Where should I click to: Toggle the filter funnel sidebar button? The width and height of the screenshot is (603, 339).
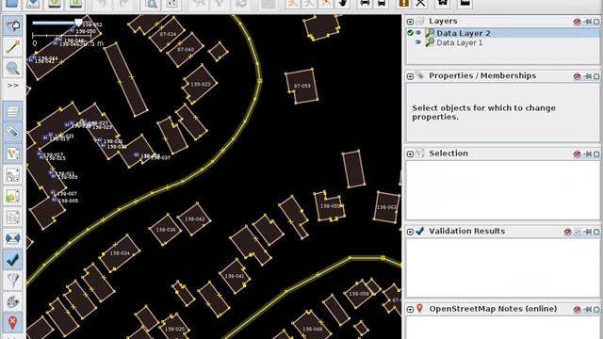(12, 281)
